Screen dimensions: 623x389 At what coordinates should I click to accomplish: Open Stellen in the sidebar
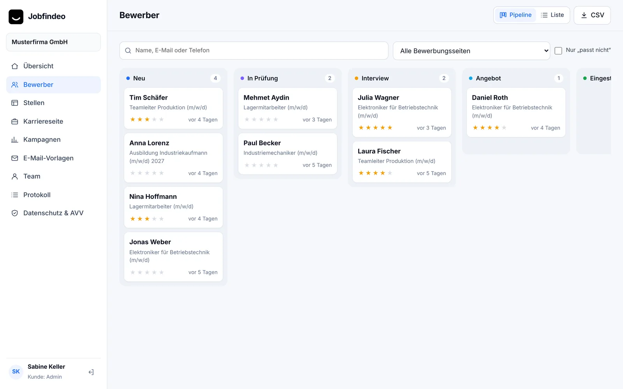pyautogui.click(x=53, y=103)
